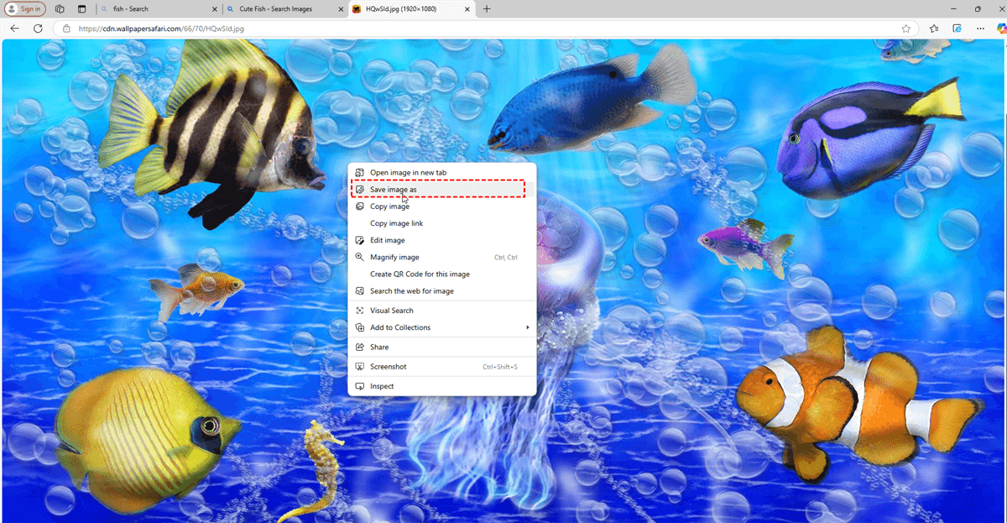Viewport: 1007px width, 523px height.
Task: Select Copy image link in context menu
Action: click(x=397, y=223)
